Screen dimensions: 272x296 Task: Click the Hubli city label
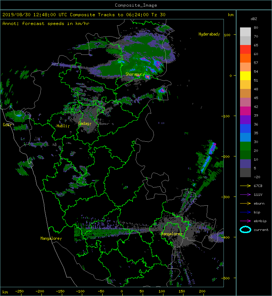tap(62, 126)
